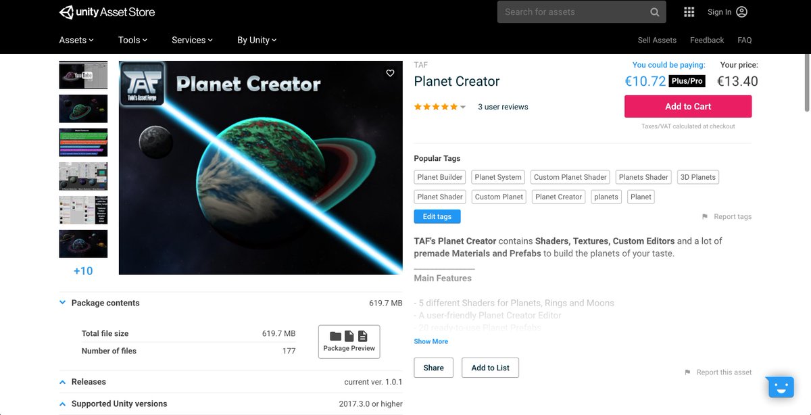Open the second planets screenshot thumbnail

click(x=83, y=109)
